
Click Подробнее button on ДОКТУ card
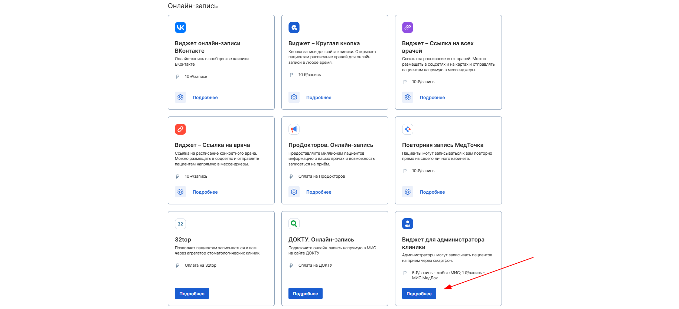306,293
